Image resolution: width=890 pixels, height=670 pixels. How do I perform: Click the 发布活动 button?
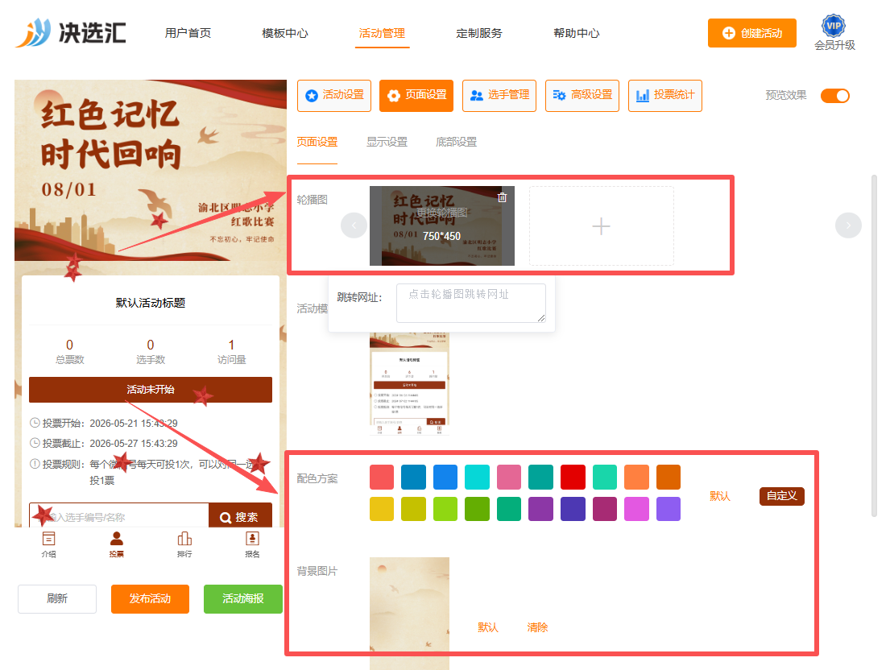[150, 598]
